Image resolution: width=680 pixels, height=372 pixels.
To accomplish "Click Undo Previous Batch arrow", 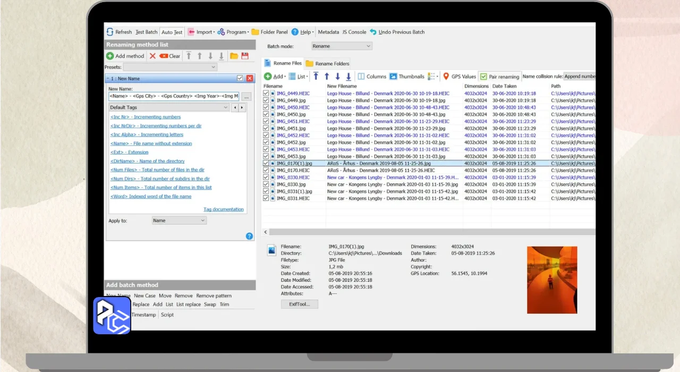I will pos(373,32).
